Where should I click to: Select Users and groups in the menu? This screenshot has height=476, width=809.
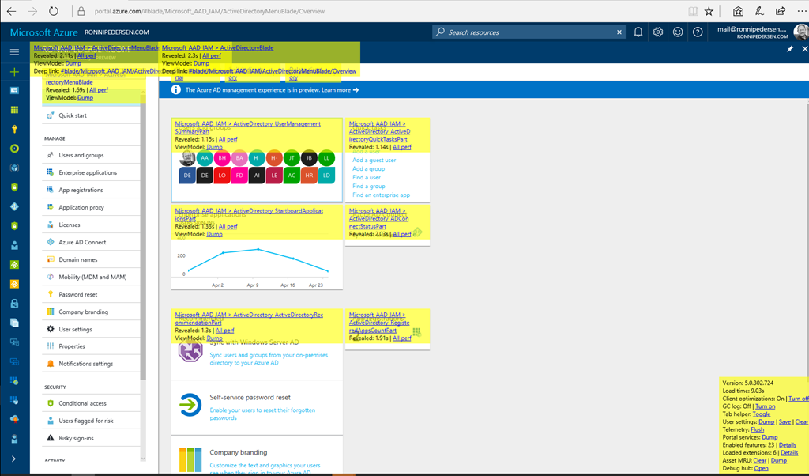pos(92,155)
